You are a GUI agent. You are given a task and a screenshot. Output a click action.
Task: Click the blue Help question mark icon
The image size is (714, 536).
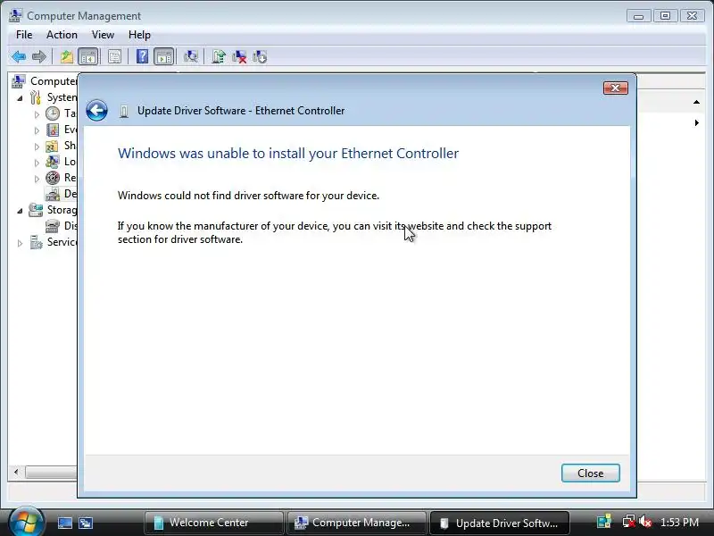point(142,56)
